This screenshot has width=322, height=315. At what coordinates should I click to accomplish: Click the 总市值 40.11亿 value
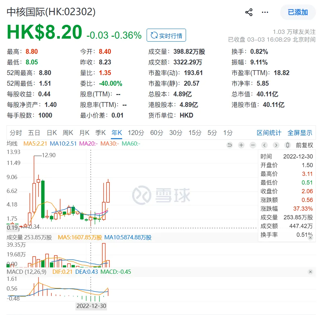(268, 94)
